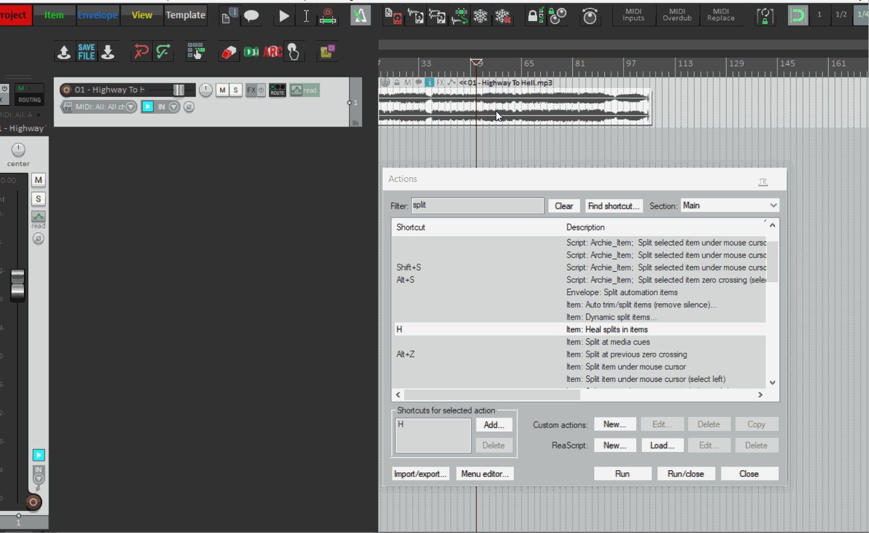Click the rotating knob toolbar icon
This screenshot has height=533, width=869.
coord(590,16)
